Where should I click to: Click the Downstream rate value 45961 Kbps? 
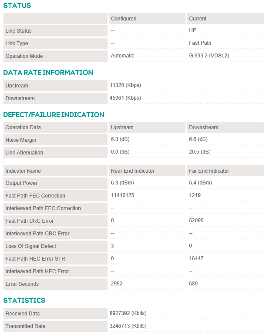point(126,98)
